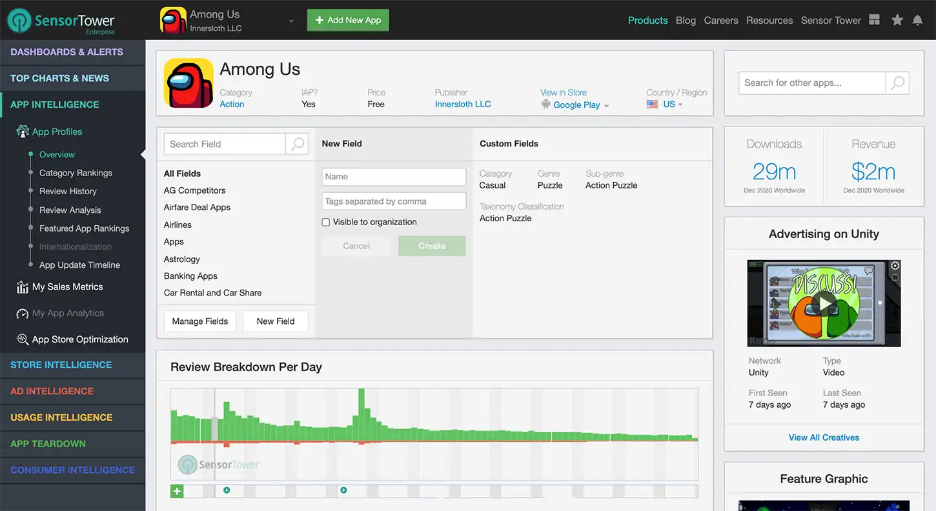This screenshot has width=936, height=511.
Task: Open Category Rankings
Action: [x=76, y=173]
